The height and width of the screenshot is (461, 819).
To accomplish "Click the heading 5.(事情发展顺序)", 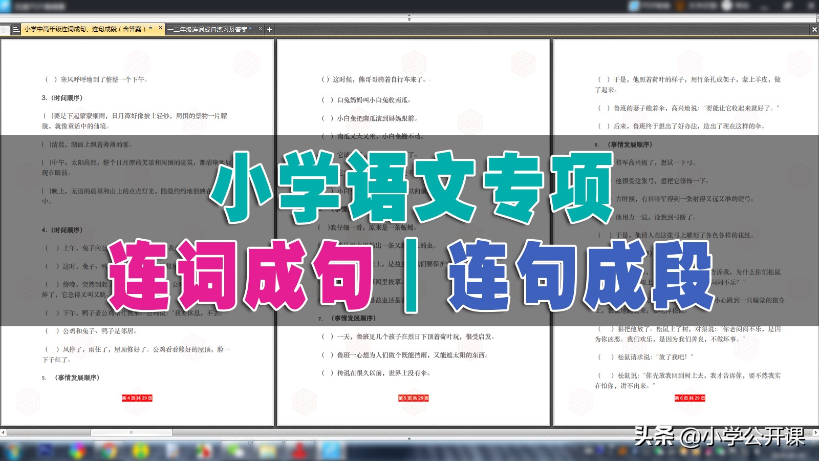I will [x=71, y=378].
